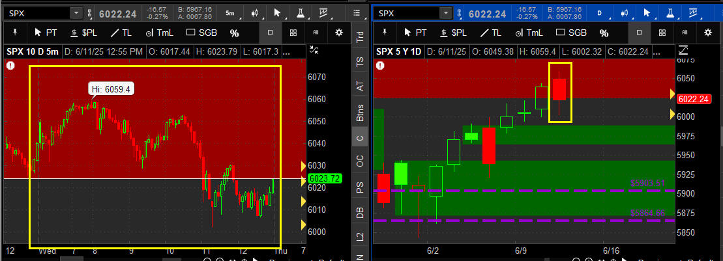Open drawing tools cursor menu in left chart
Image resolution: width=723 pixels, height=261 pixels.
(x=278, y=14)
